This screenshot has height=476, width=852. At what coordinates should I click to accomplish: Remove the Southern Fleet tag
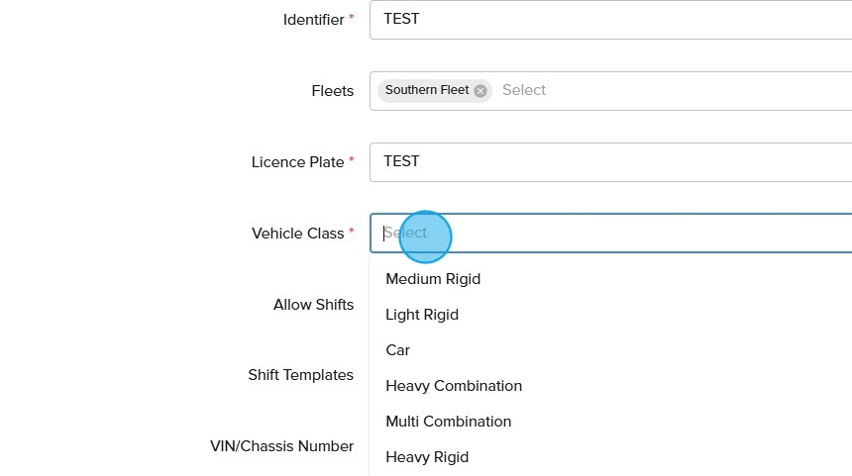pos(480,91)
